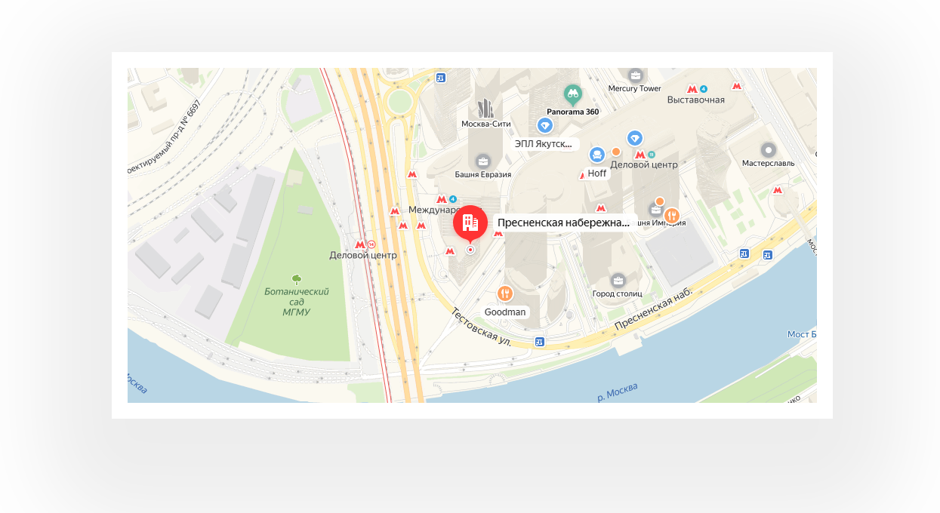Screen dimensions: 940x513
Task: Click the Hoff furniture store icon
Action: click(597, 155)
